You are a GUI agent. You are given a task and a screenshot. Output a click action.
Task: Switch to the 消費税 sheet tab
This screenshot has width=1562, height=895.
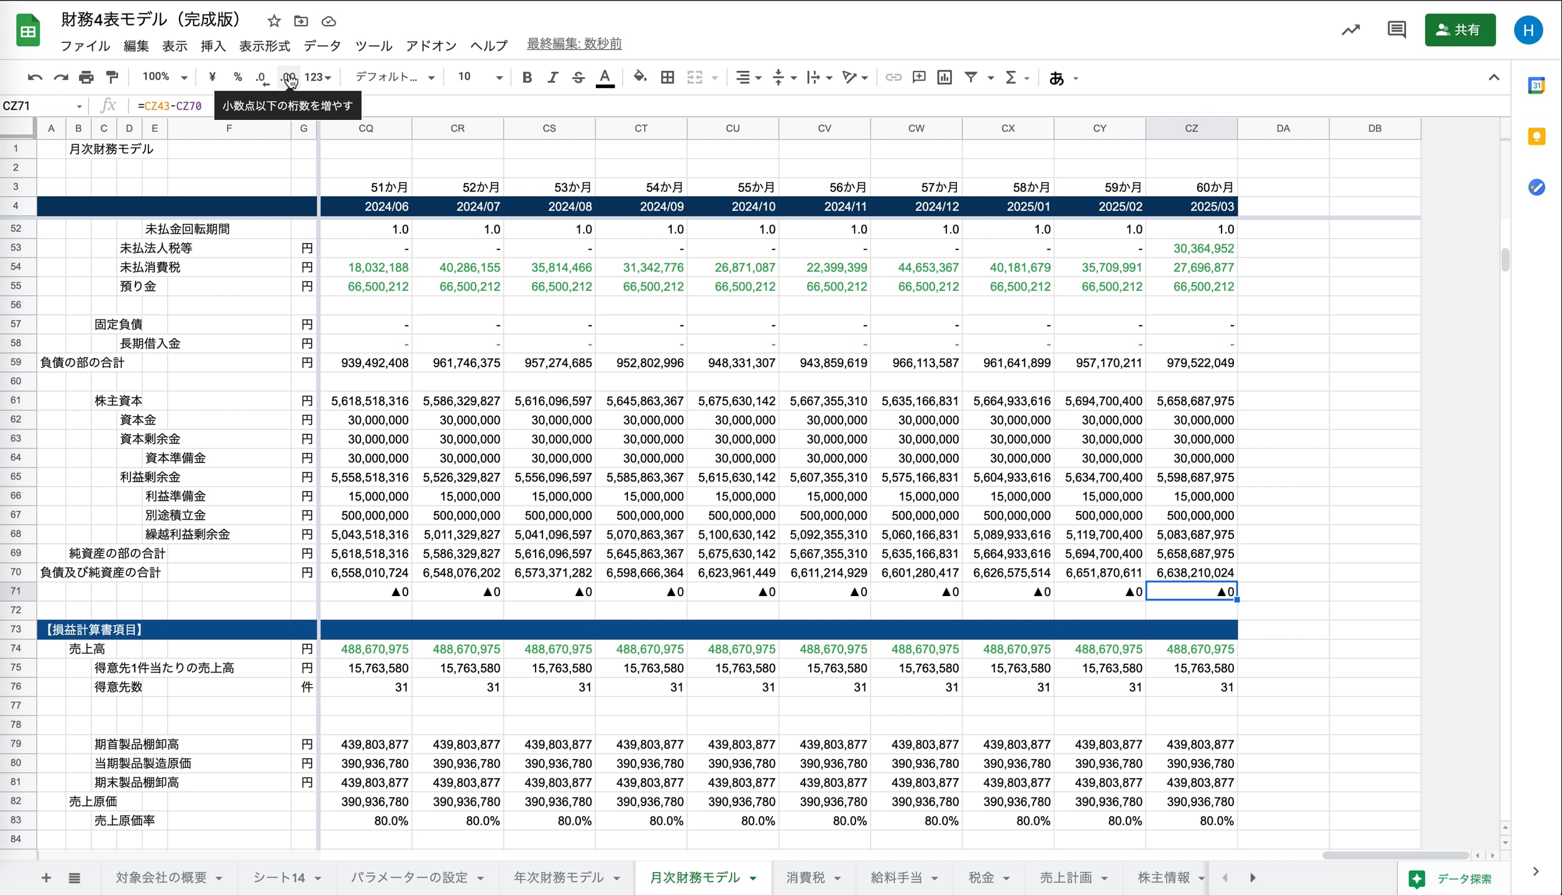805,878
